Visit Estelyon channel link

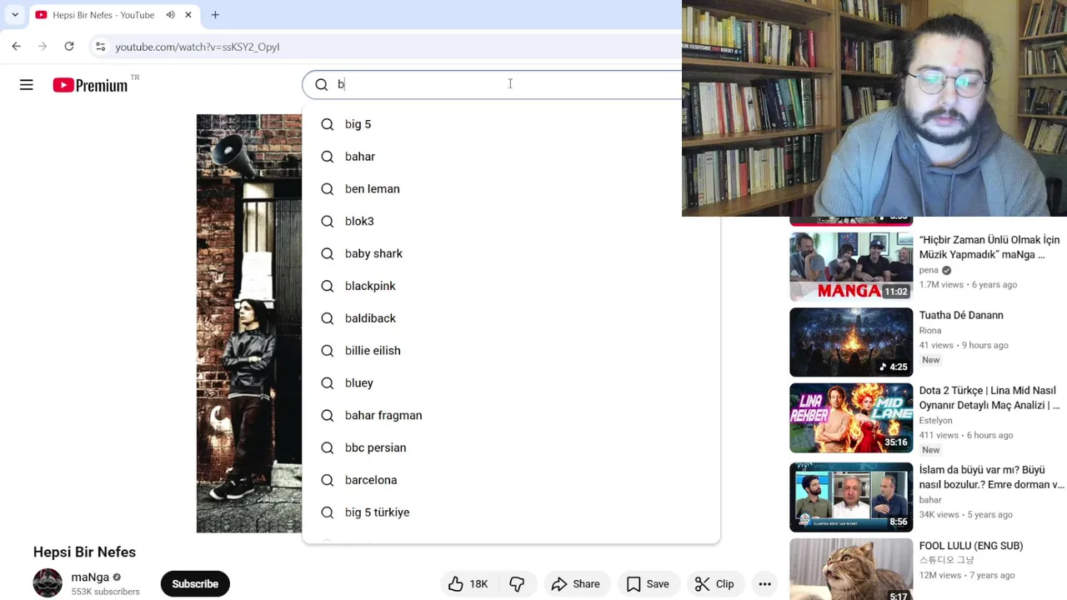[936, 420]
